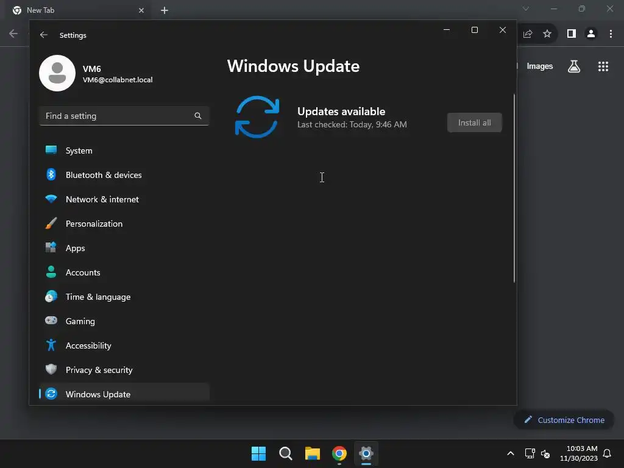
Task: Click the Settings window scrollbar
Action: click(514, 188)
